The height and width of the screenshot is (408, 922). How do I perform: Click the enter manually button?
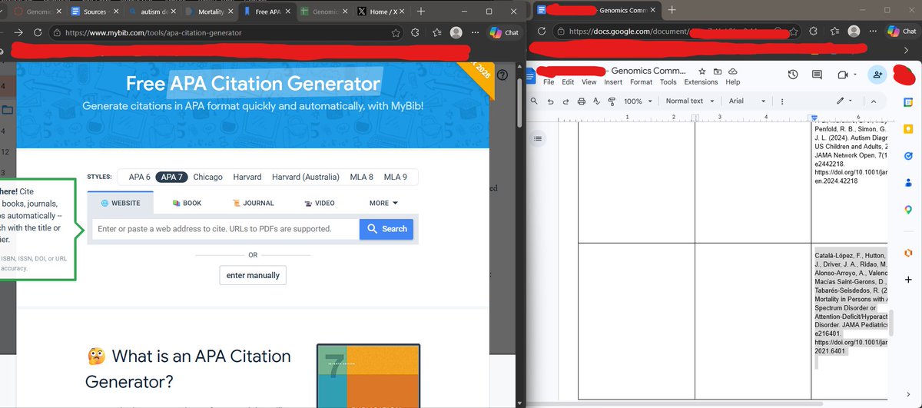pyautogui.click(x=253, y=275)
